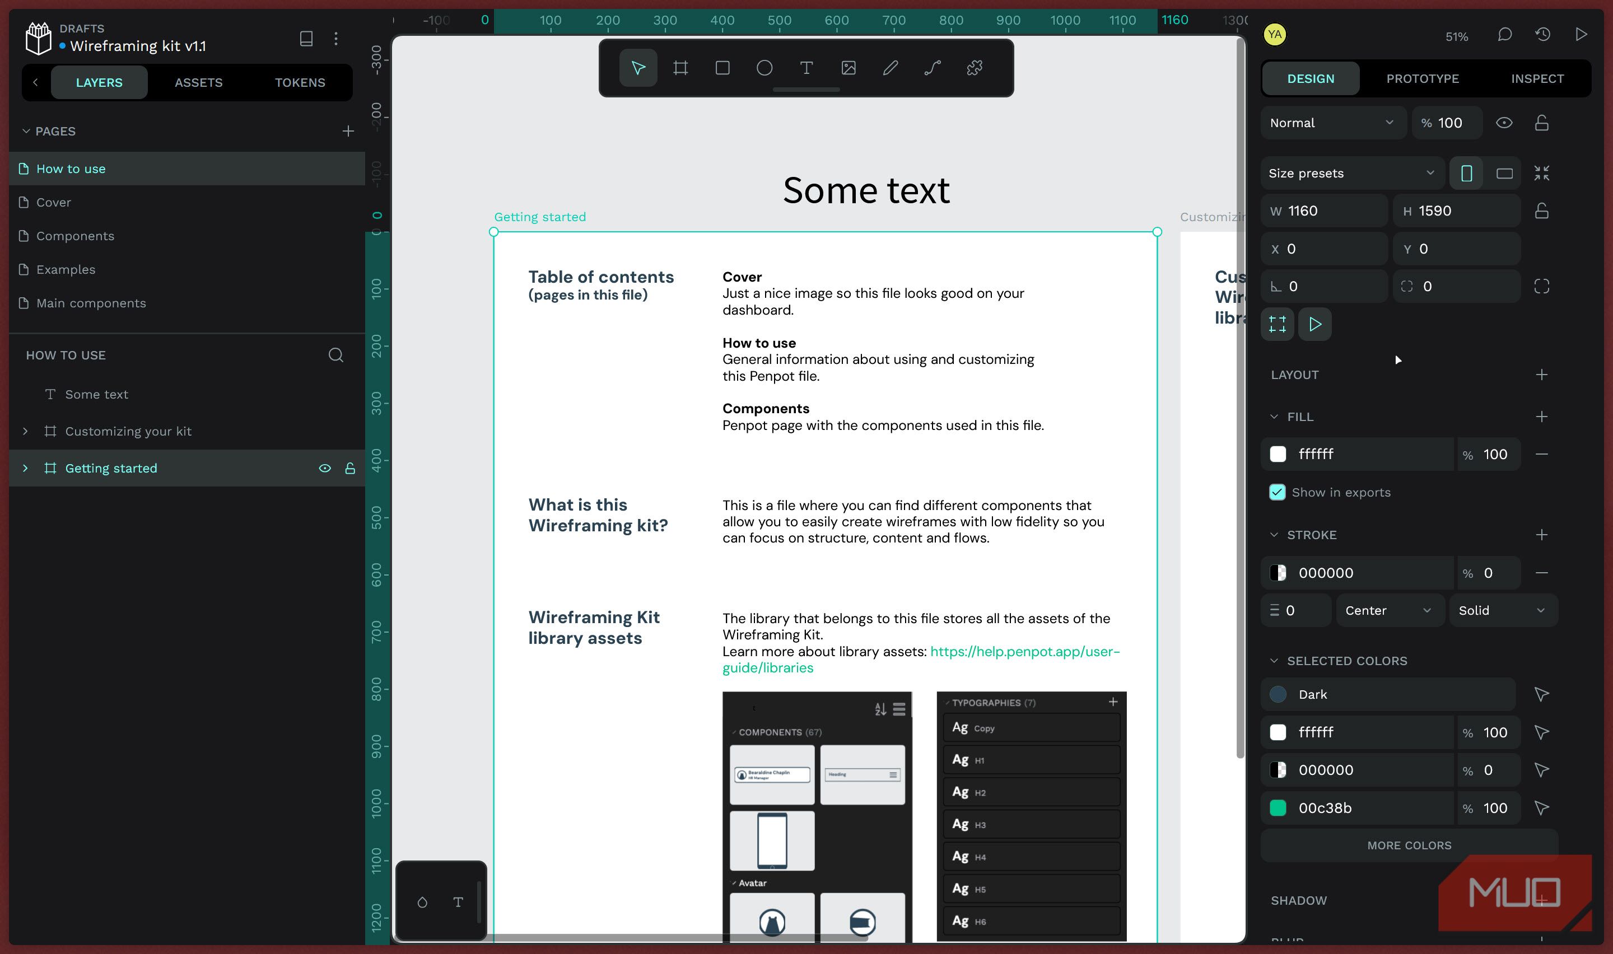1613x954 pixels.
Task: Select the Image insert tool
Action: point(848,68)
